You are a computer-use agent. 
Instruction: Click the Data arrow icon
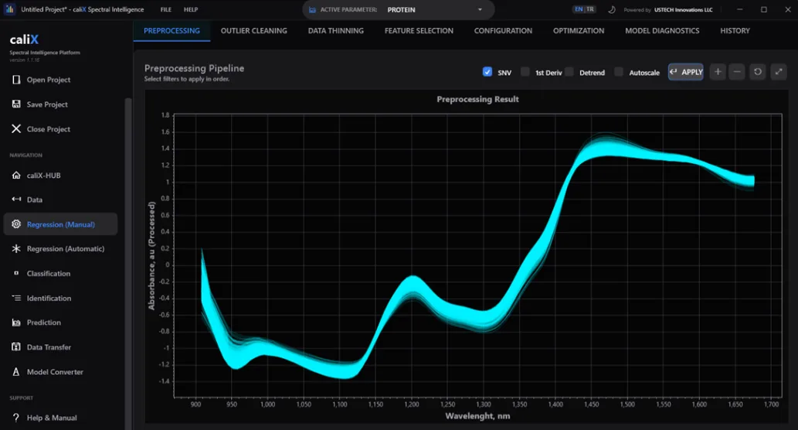(16, 200)
